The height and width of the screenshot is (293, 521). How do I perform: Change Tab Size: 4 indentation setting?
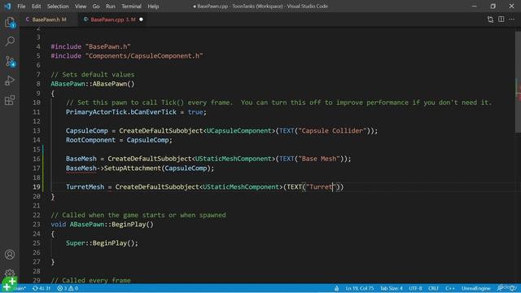point(391,288)
